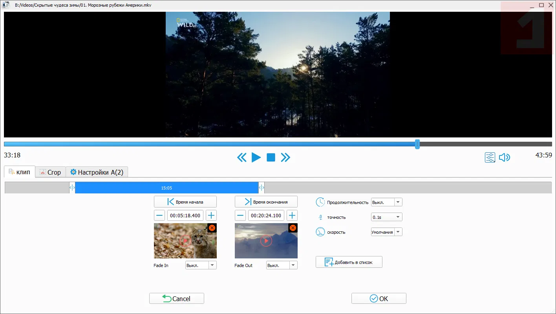Click the total duration label 43:59
The image size is (556, 314).
coord(544,155)
